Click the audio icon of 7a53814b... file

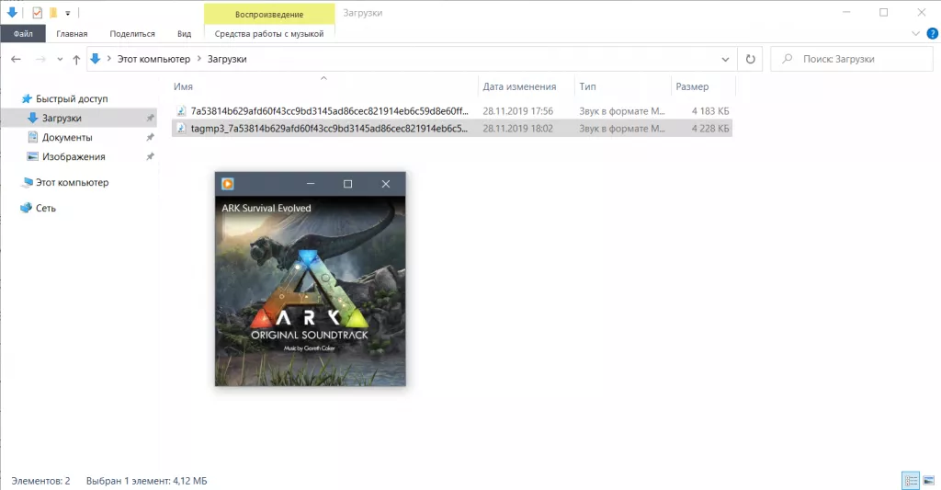tap(181, 111)
